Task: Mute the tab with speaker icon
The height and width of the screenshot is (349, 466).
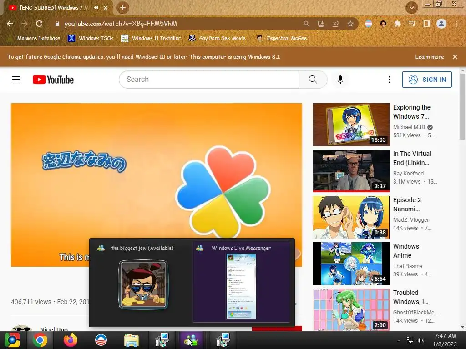Action: pyautogui.click(x=96, y=8)
